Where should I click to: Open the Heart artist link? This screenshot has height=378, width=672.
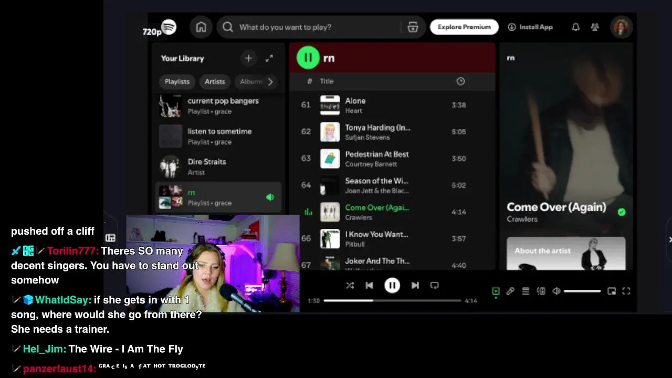[x=354, y=111]
